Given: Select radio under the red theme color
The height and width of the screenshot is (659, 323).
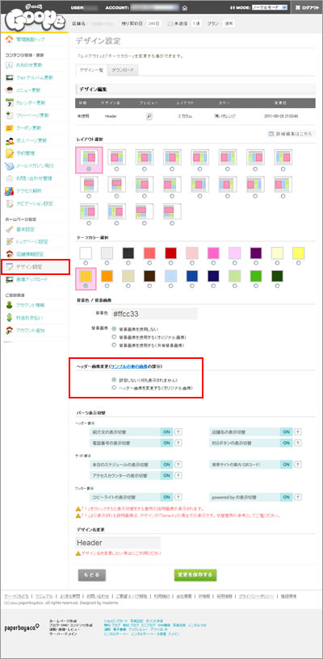Looking at the screenshot, I should (x=171, y=263).
